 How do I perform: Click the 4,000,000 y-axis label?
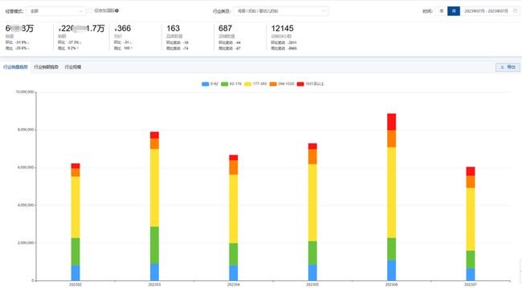coord(26,206)
